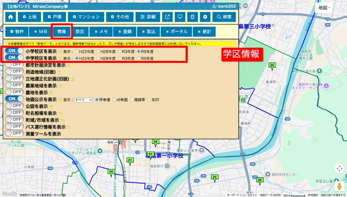This screenshot has width=347, height=197.
Task: Click help icon next to 都市計画決定を表示
Action: [x=69, y=65]
